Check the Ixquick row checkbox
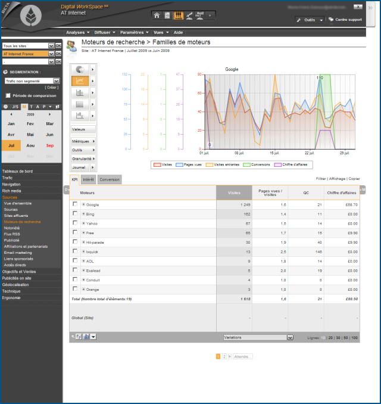Screen dimensions: 381x404 (75, 251)
